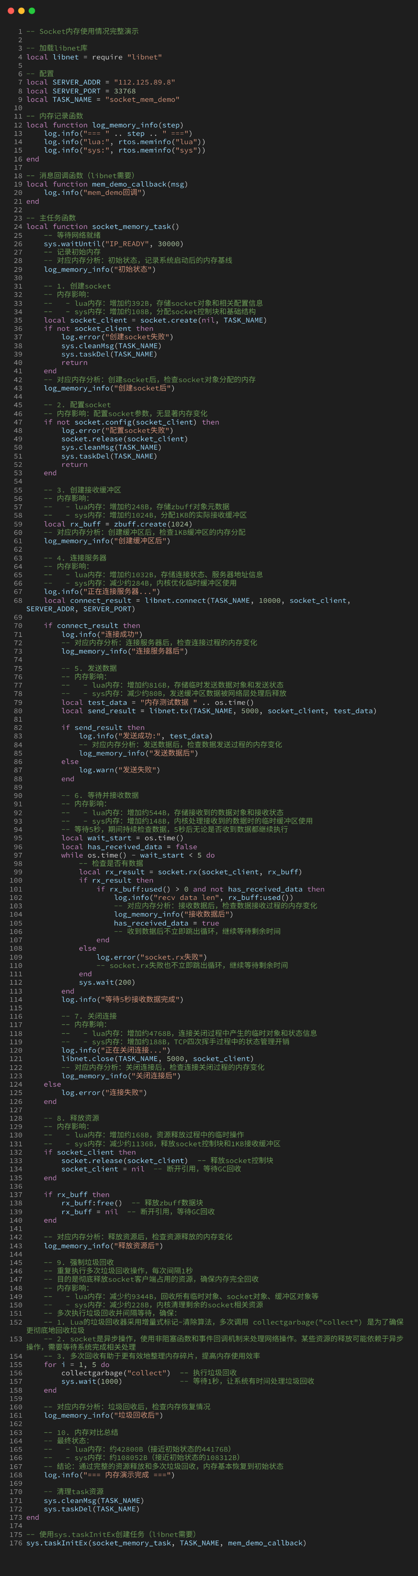The height and width of the screenshot is (1576, 418).
Task: Click log.info("发送成功:", test_data)
Action: 146,736
